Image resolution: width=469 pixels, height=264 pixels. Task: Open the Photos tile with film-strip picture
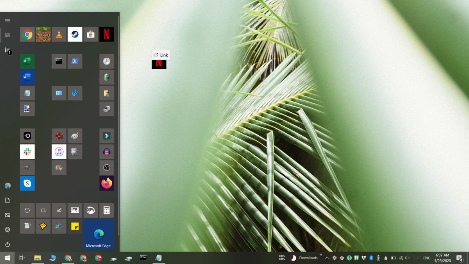pyautogui.click(x=75, y=210)
